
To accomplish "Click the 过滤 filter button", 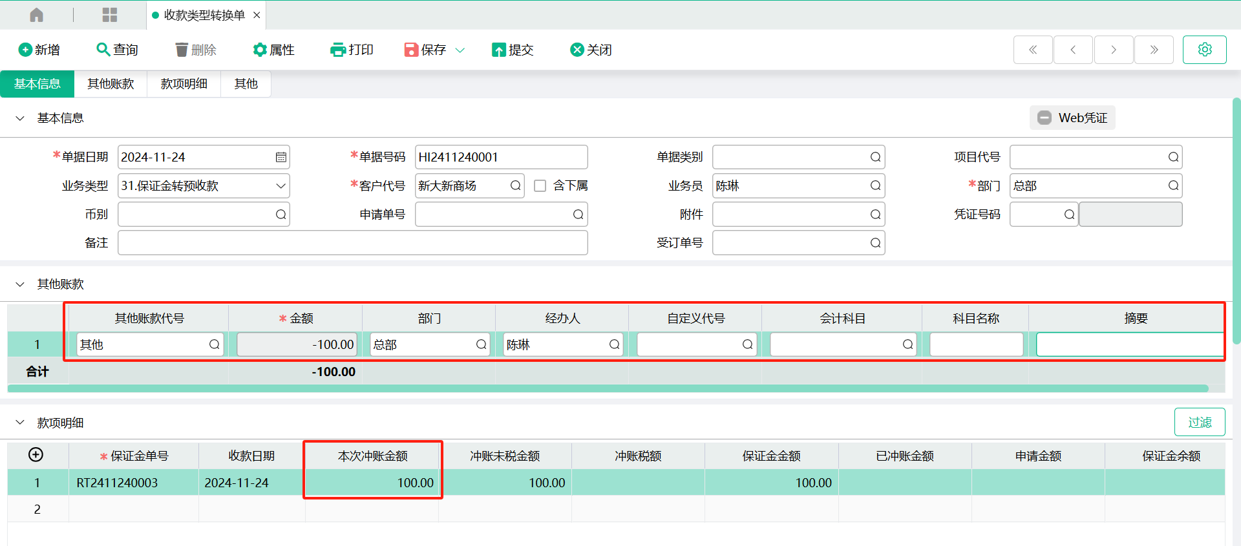I will (1200, 422).
